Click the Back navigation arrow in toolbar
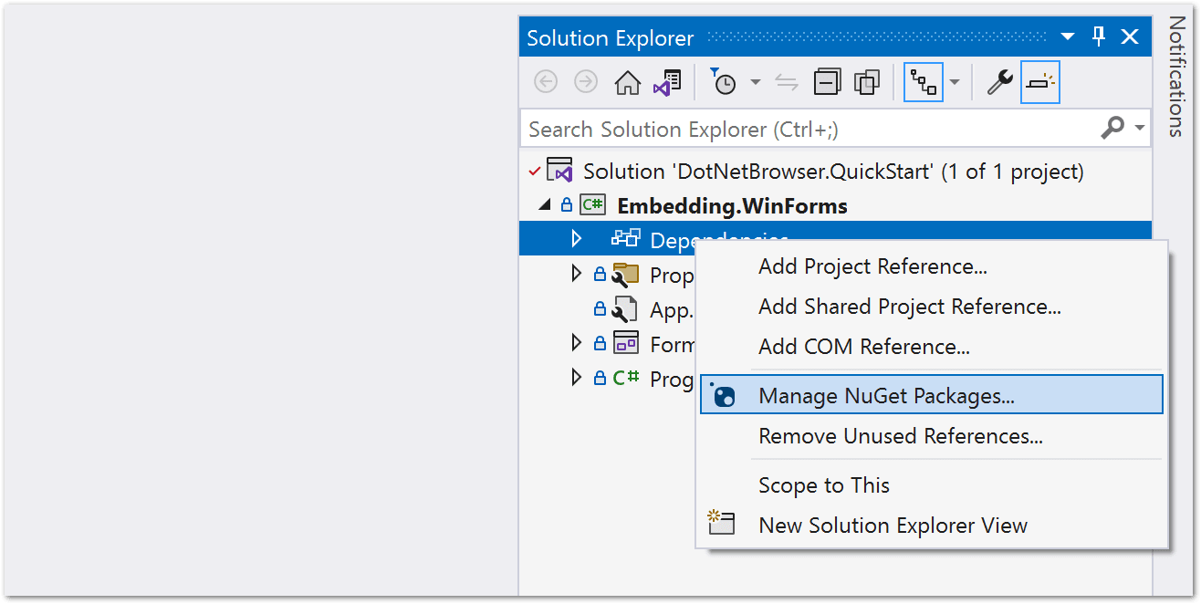This screenshot has height=604, width=1201. click(x=545, y=82)
